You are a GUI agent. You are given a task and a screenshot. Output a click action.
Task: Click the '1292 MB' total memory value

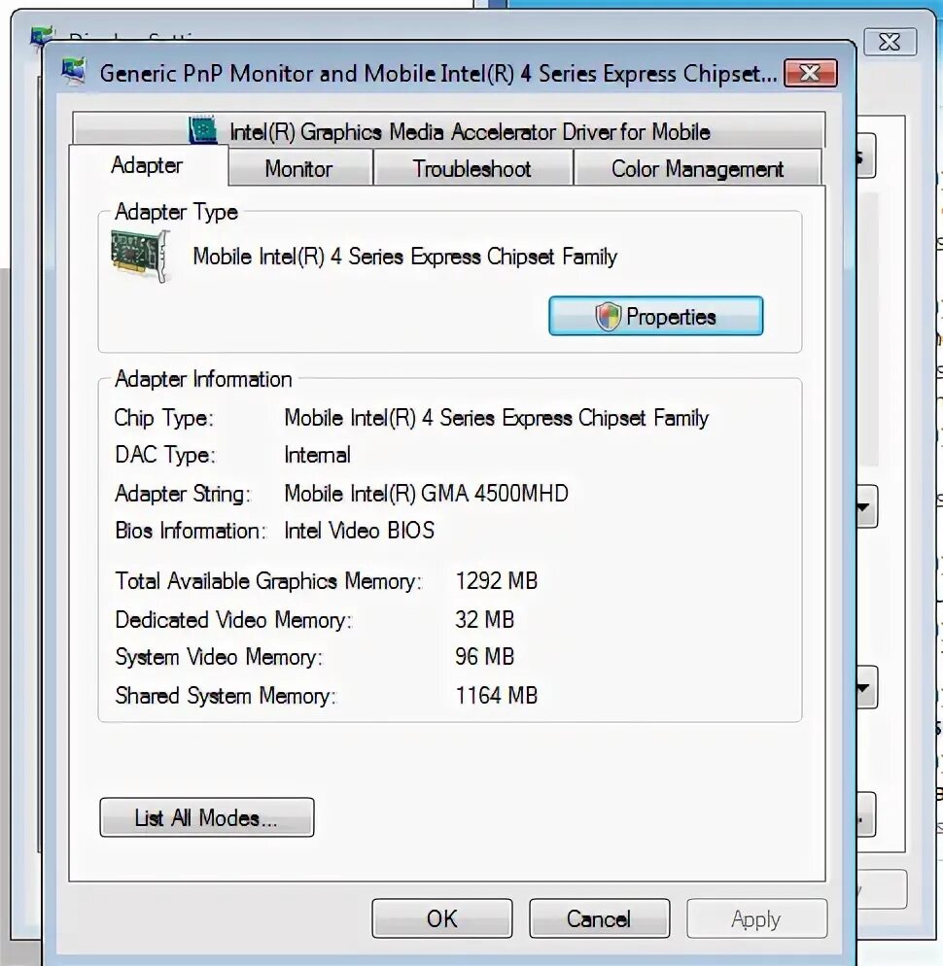click(496, 581)
